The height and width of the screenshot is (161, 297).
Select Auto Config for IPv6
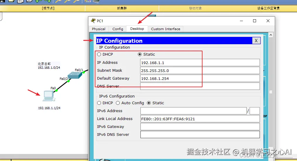pyautogui.click(x=118, y=103)
